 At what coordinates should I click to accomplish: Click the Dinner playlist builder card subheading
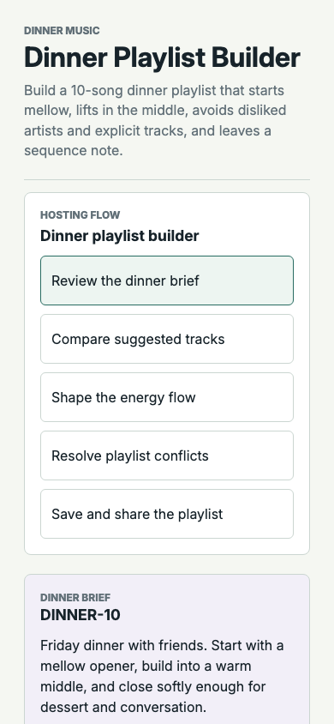pos(120,236)
